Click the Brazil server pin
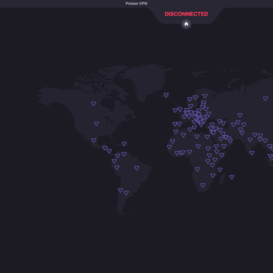This screenshot has height=273, width=273. tap(137, 168)
